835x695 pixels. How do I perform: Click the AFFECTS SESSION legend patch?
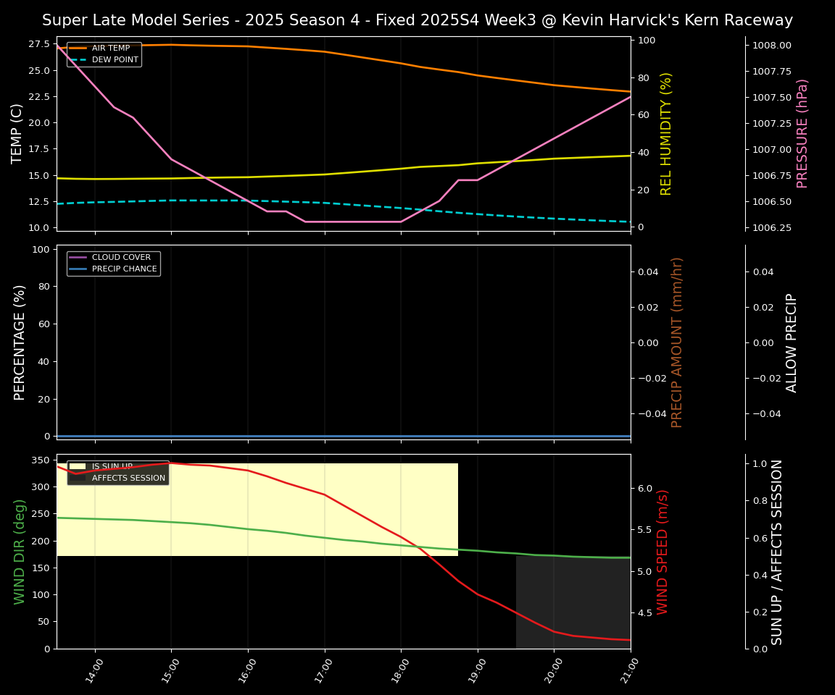tap(78, 478)
